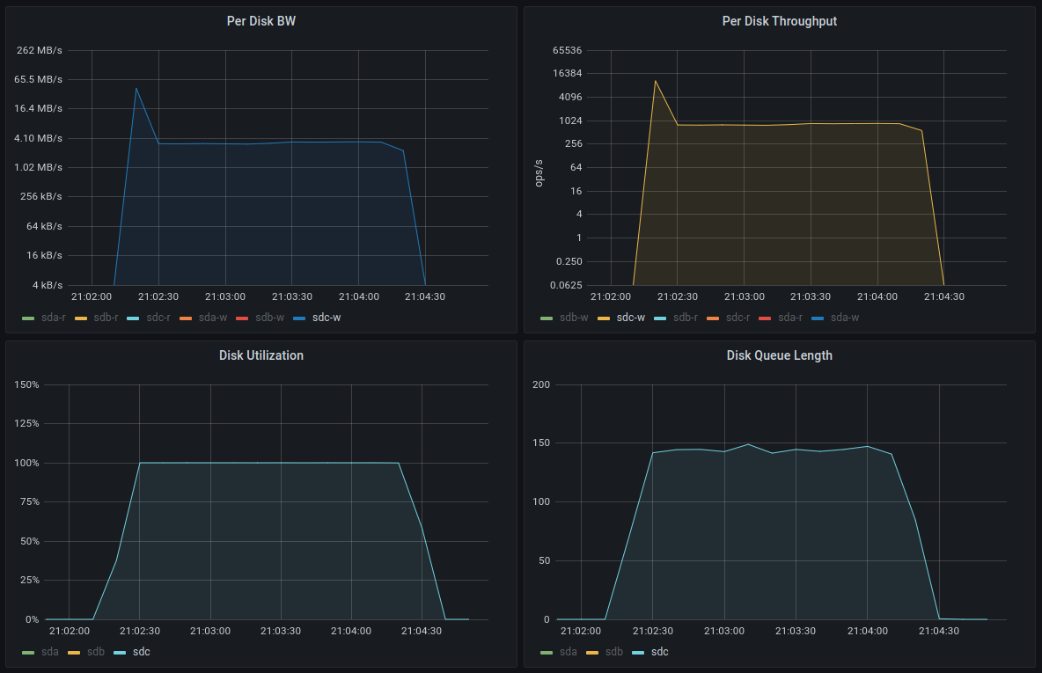1042x673 pixels.
Task: Toggle sdb-w series in Per Disk Throughput legend
Action: coord(574,318)
